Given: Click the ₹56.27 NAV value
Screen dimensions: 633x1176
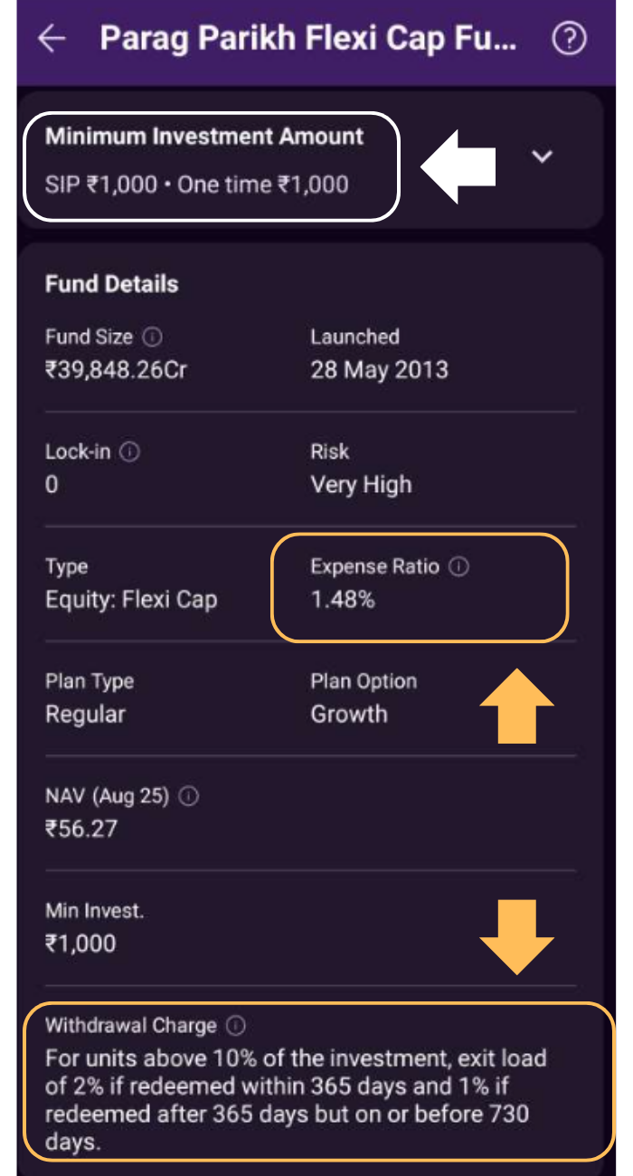Looking at the screenshot, I should pyautogui.click(x=81, y=829).
